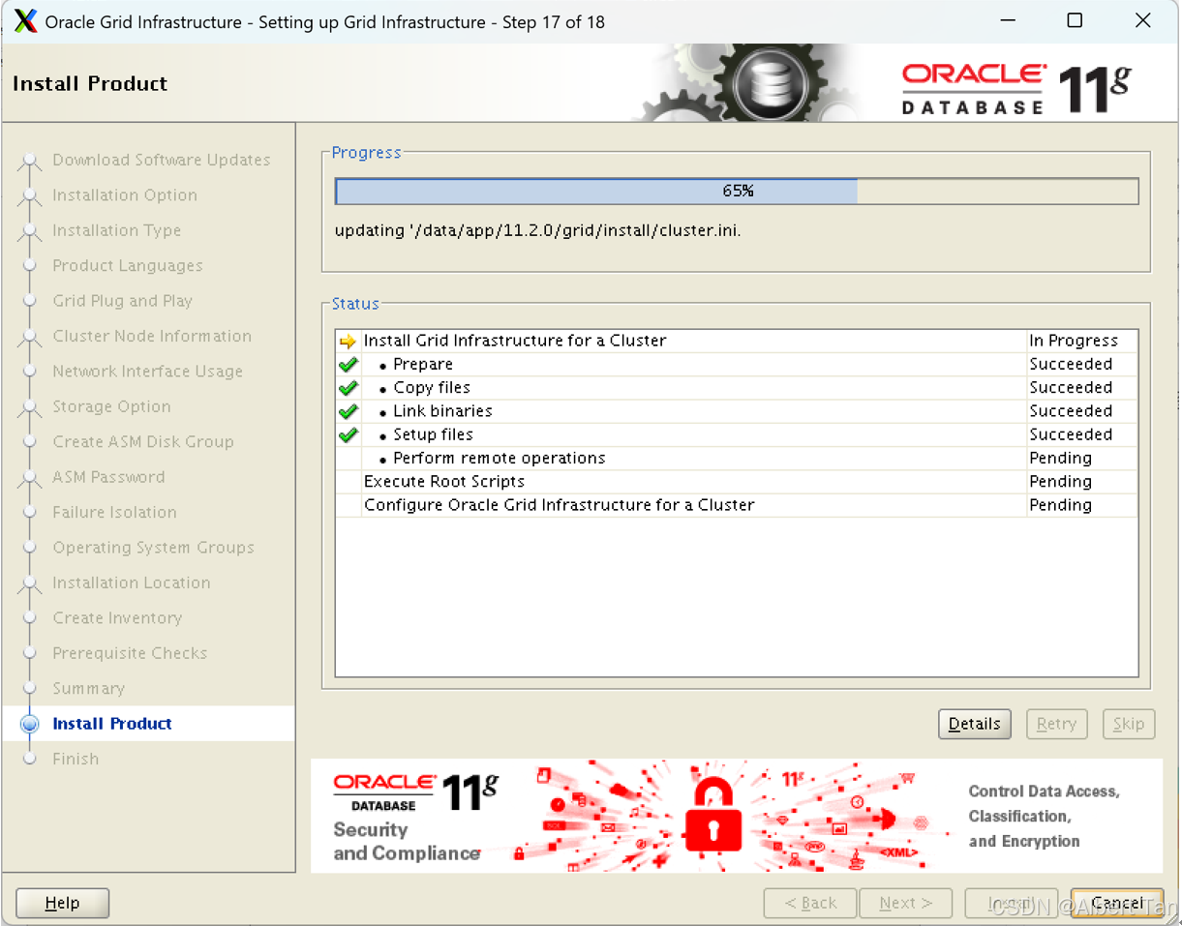Click the yellow arrow In Progress icon

pos(349,342)
